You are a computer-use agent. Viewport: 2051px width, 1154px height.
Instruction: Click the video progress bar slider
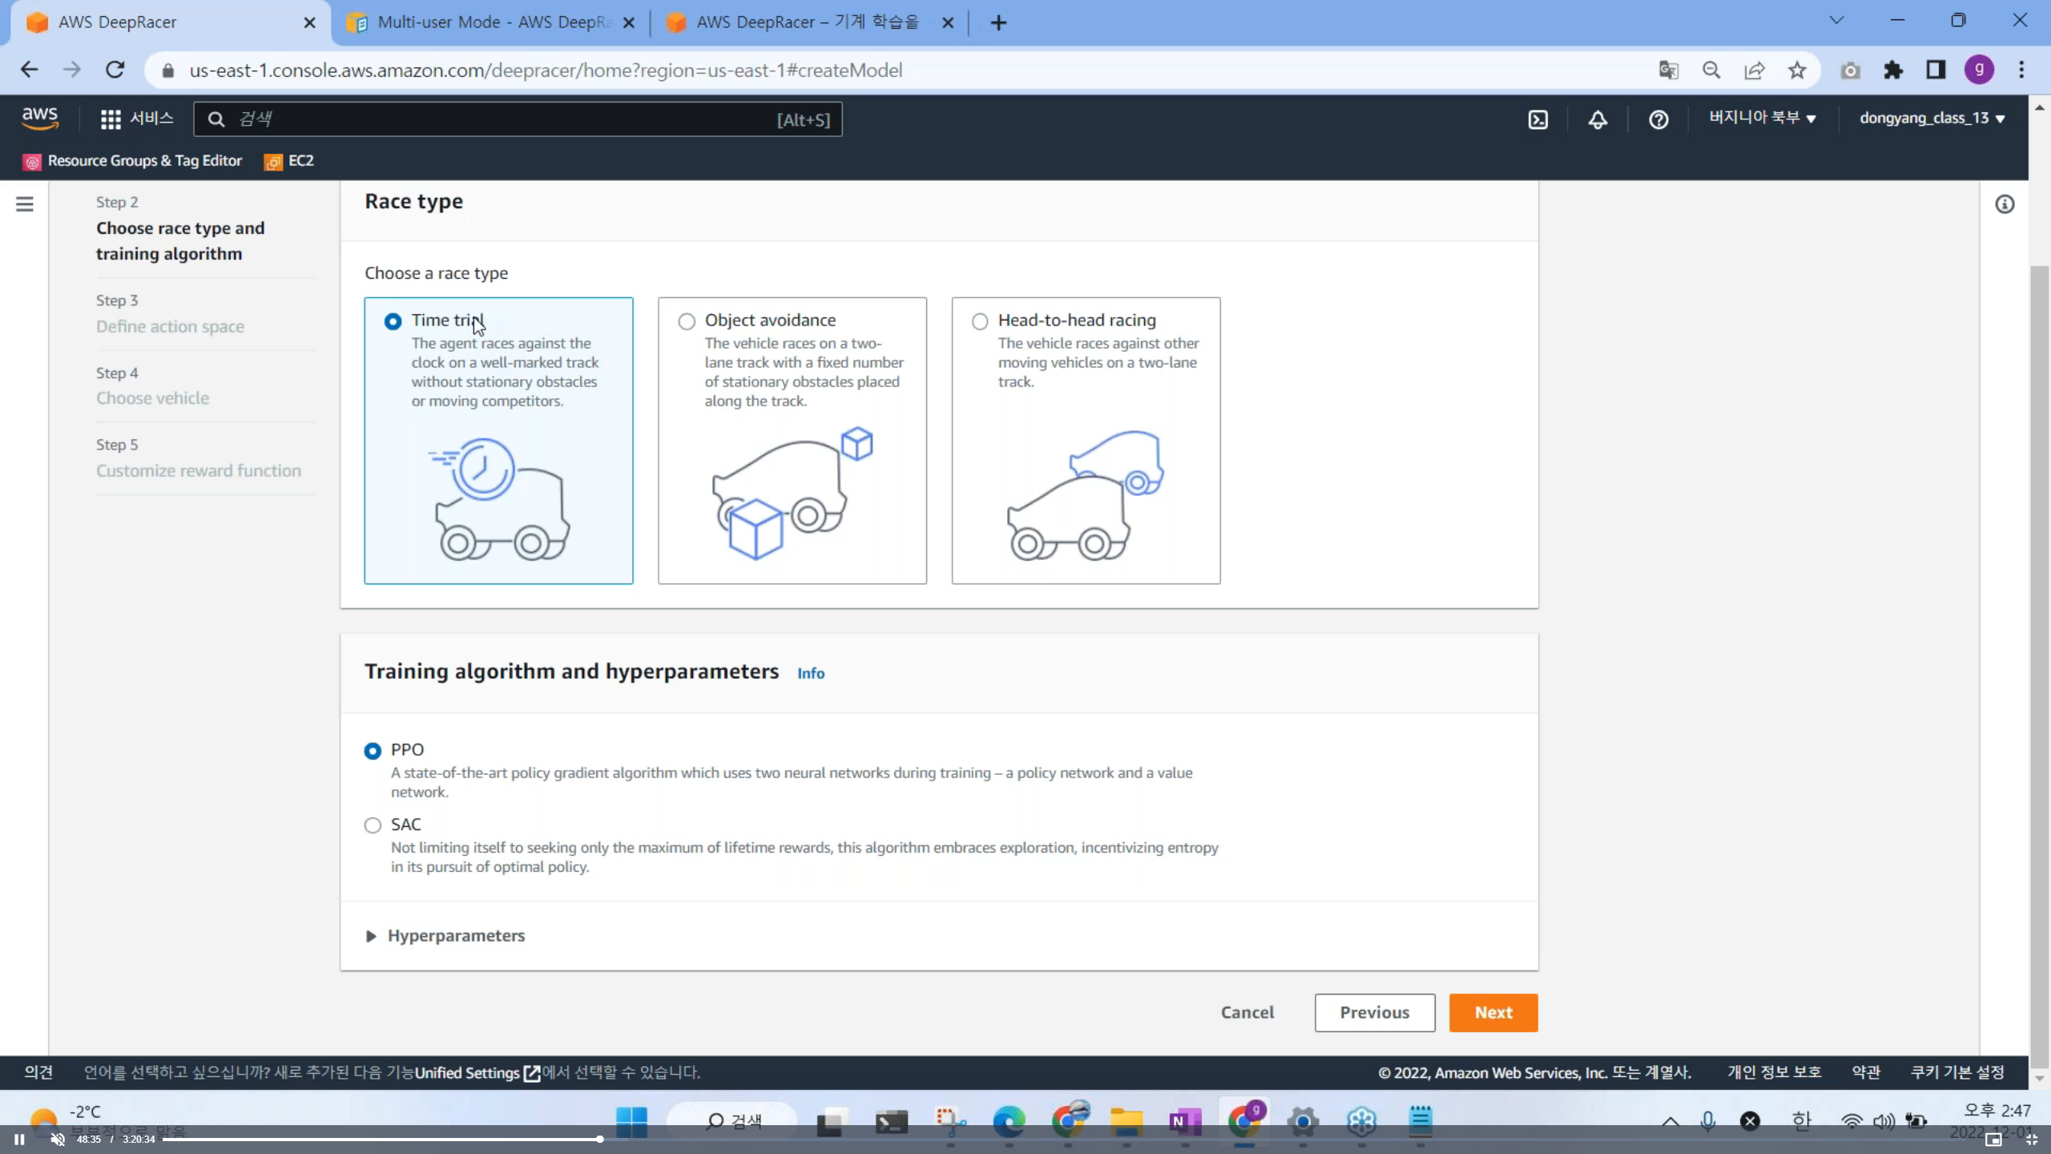pos(599,1139)
